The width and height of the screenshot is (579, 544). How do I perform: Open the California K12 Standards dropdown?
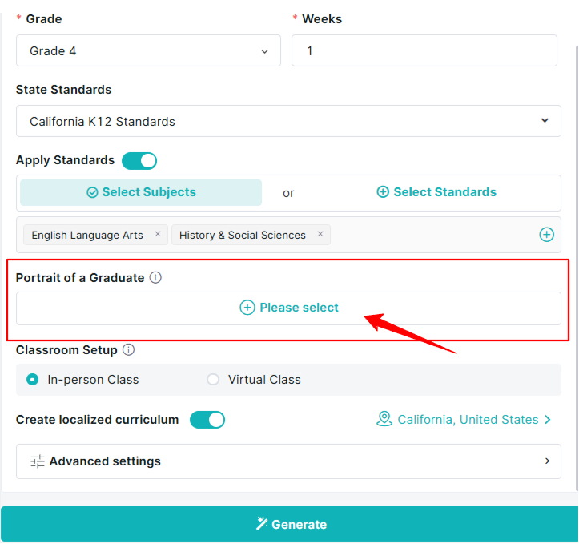click(x=289, y=121)
